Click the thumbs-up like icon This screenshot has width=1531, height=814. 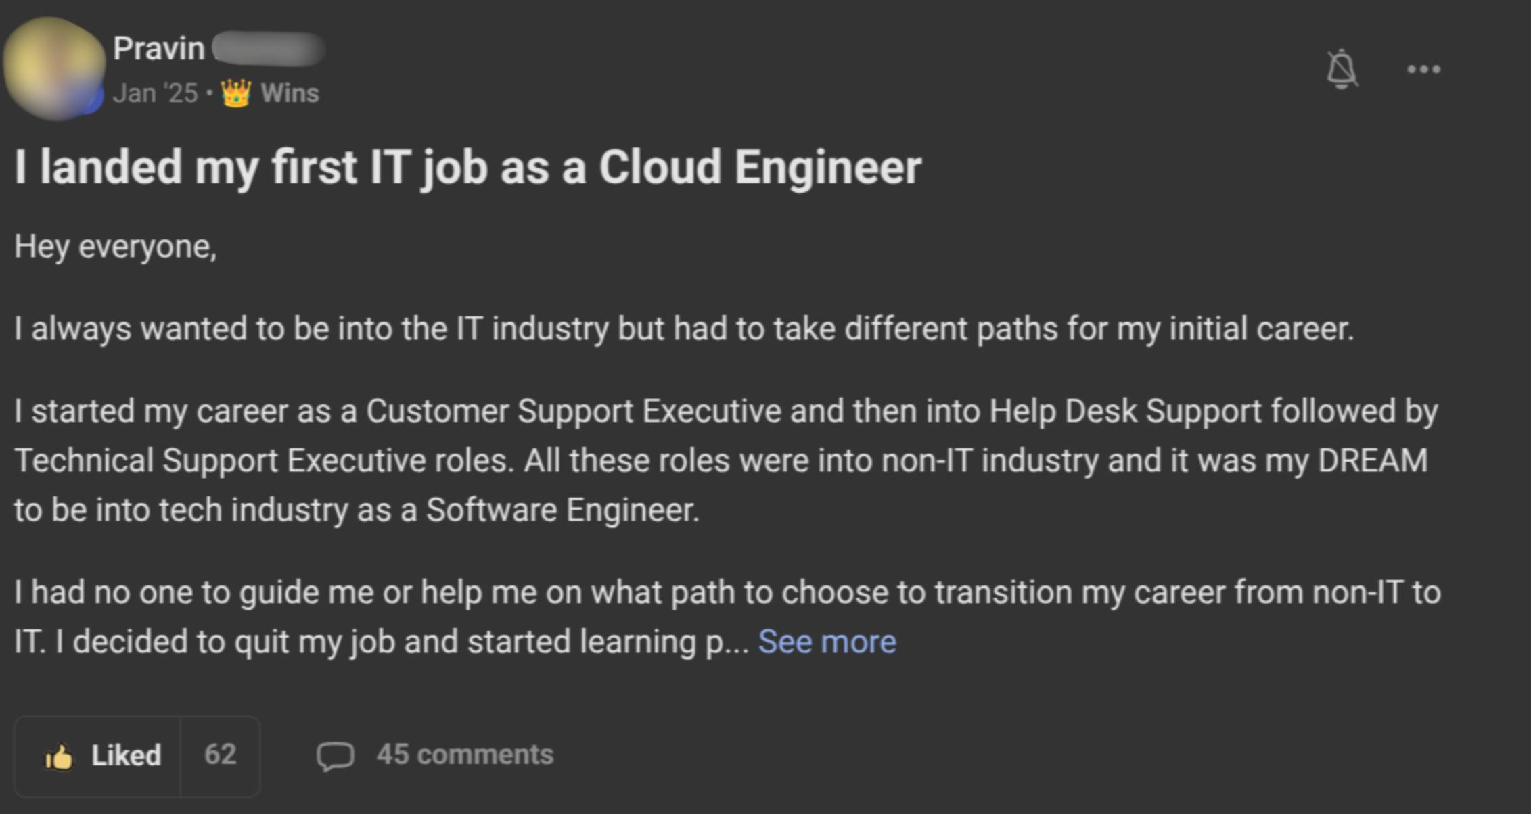[x=59, y=757]
